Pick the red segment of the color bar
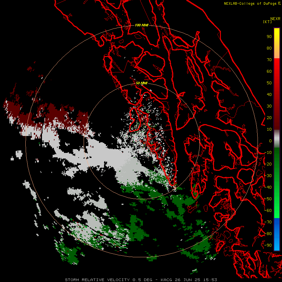Screen dimensions: 282x282 [277, 94]
